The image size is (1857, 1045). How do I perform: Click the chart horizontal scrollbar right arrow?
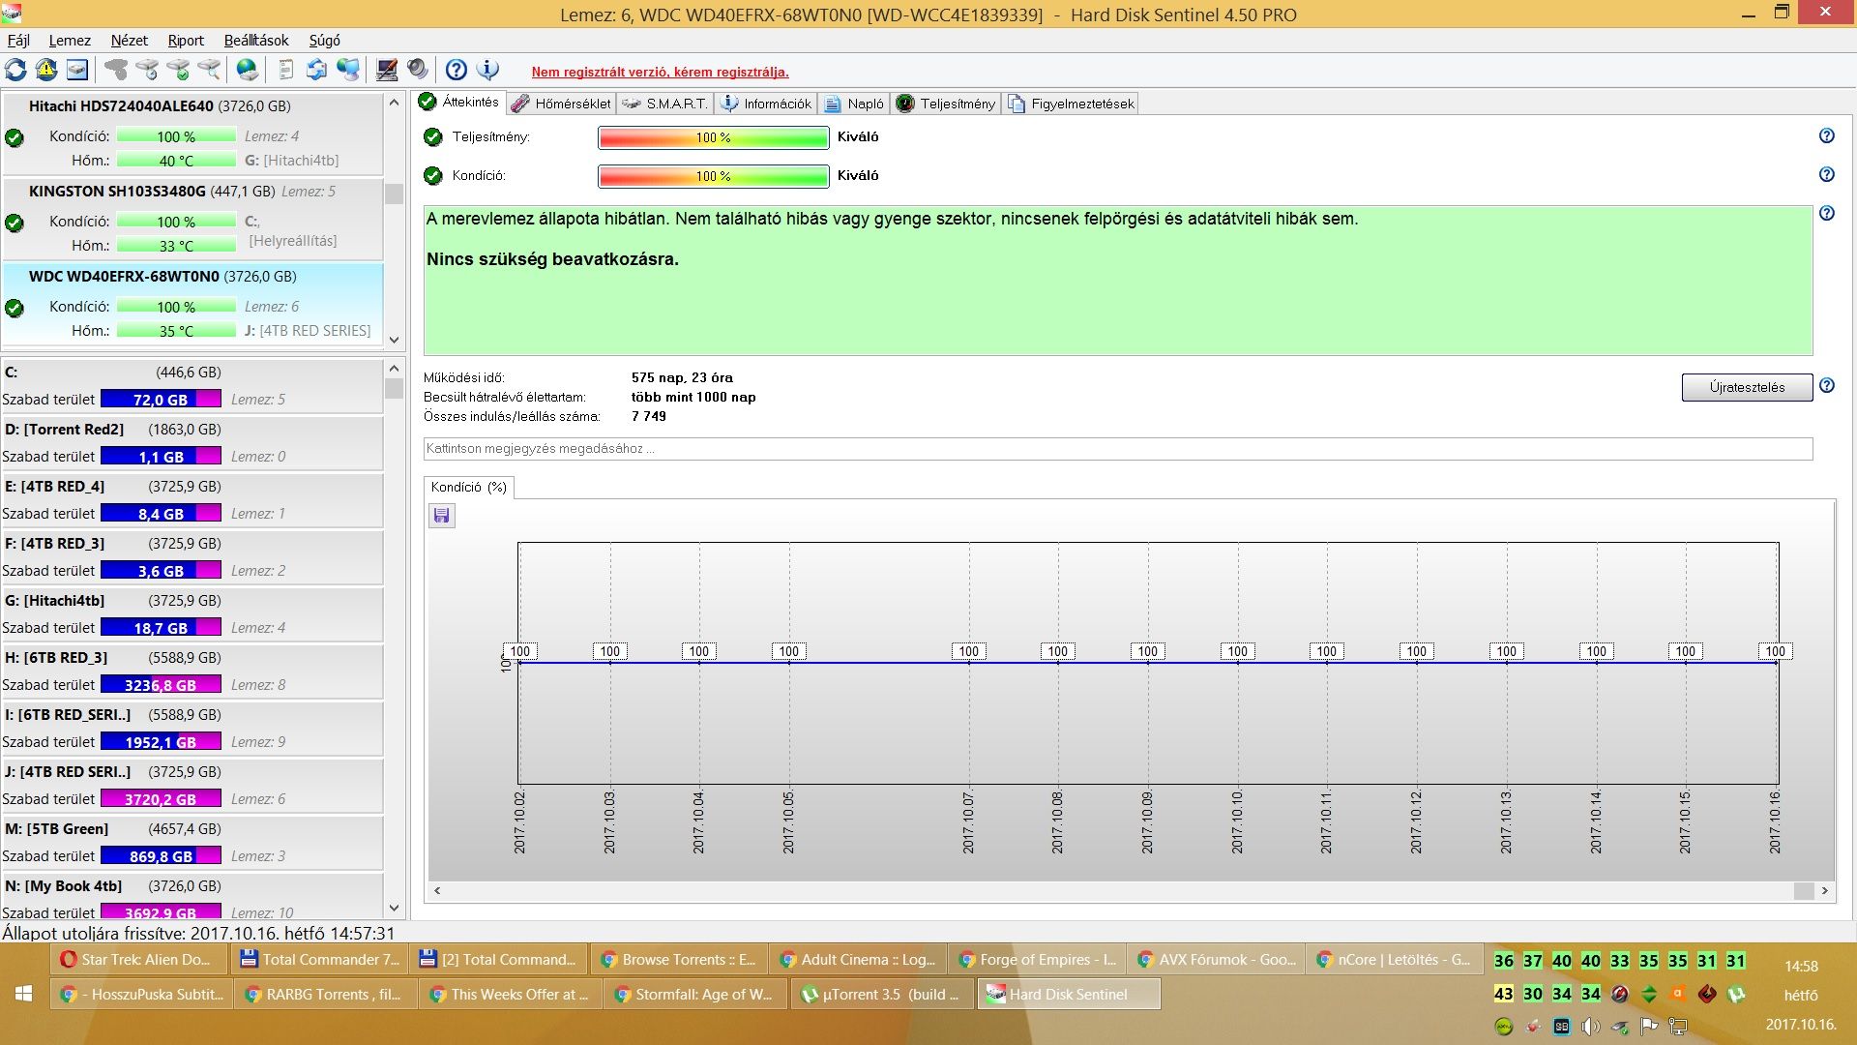pos(1824,890)
